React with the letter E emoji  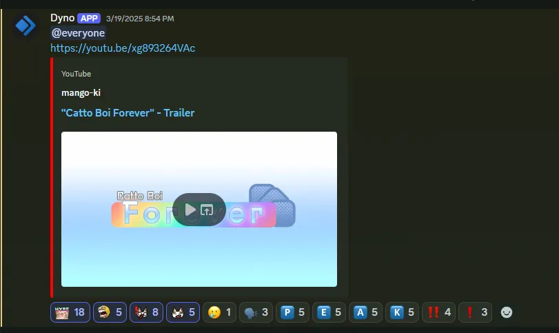coord(329,312)
